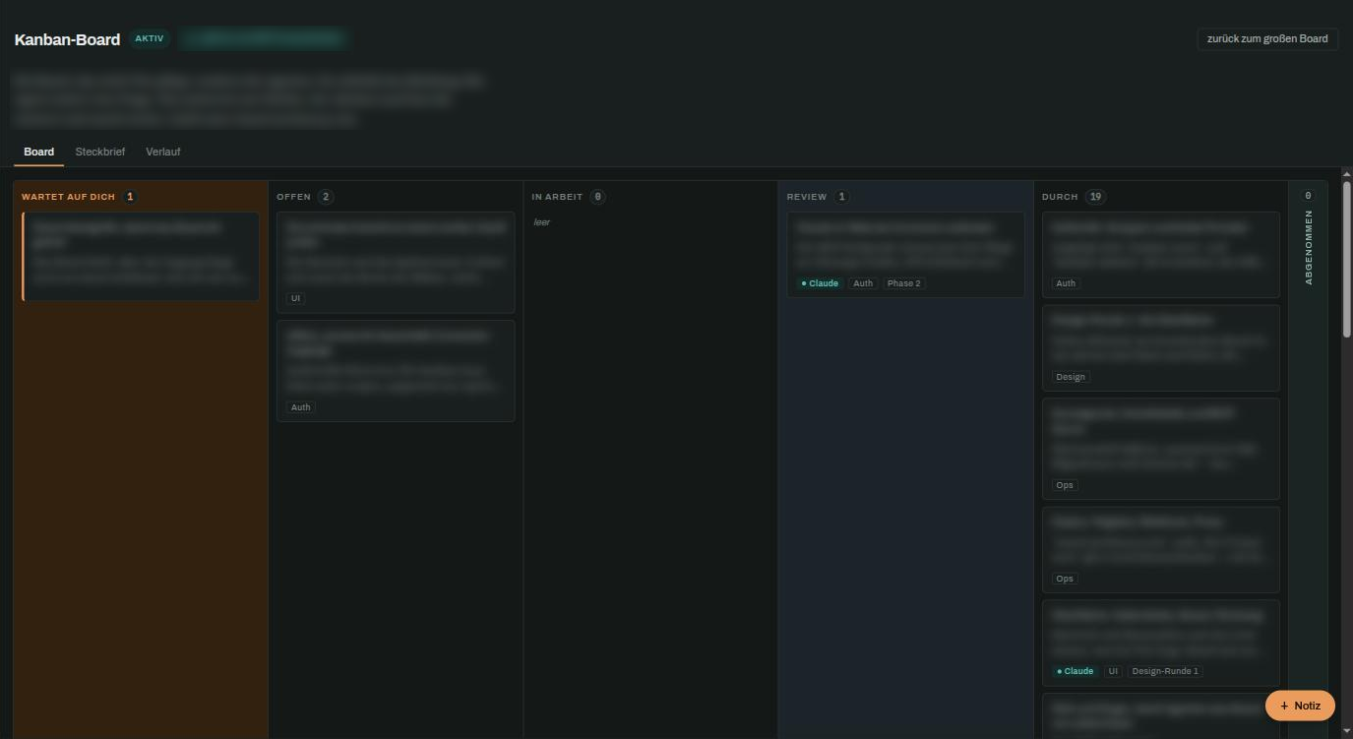Screen dimensions: 1353x739
Task: Click the "Wartet auf dich" column header
Action: (68, 197)
